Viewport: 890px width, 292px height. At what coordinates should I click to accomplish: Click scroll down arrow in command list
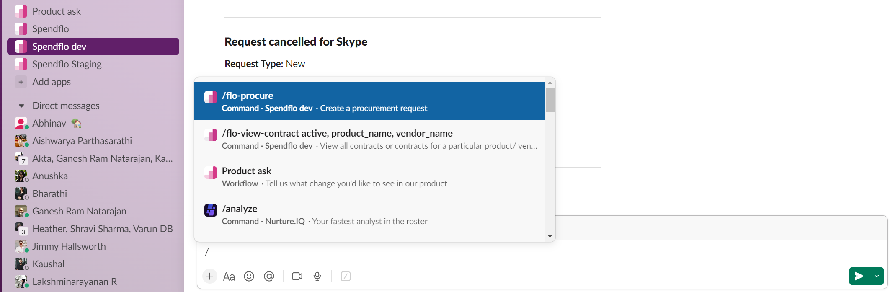550,236
